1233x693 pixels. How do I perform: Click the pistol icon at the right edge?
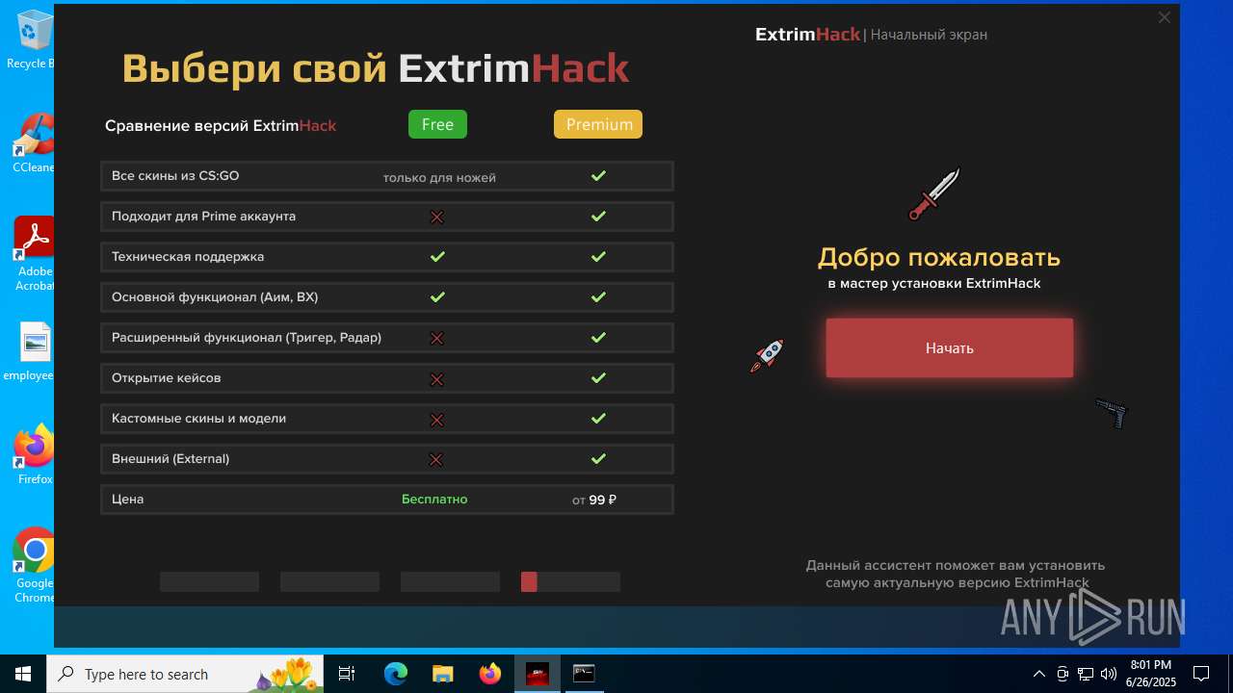click(x=1112, y=413)
